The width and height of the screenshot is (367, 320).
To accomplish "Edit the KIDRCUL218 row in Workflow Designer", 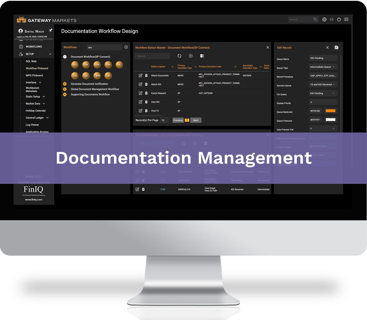I will coord(137,189).
